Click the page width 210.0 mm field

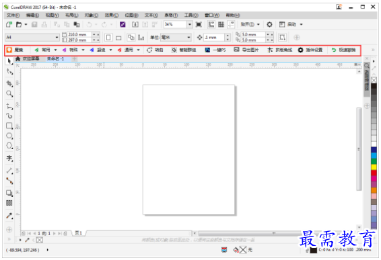click(x=79, y=35)
